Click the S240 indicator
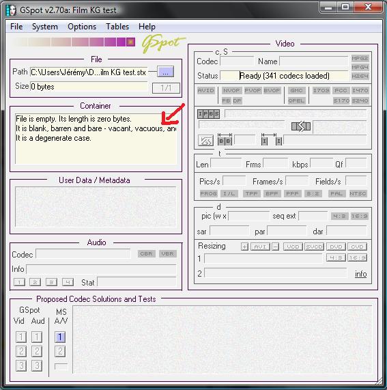This screenshot has height=390, width=387. tap(360, 100)
